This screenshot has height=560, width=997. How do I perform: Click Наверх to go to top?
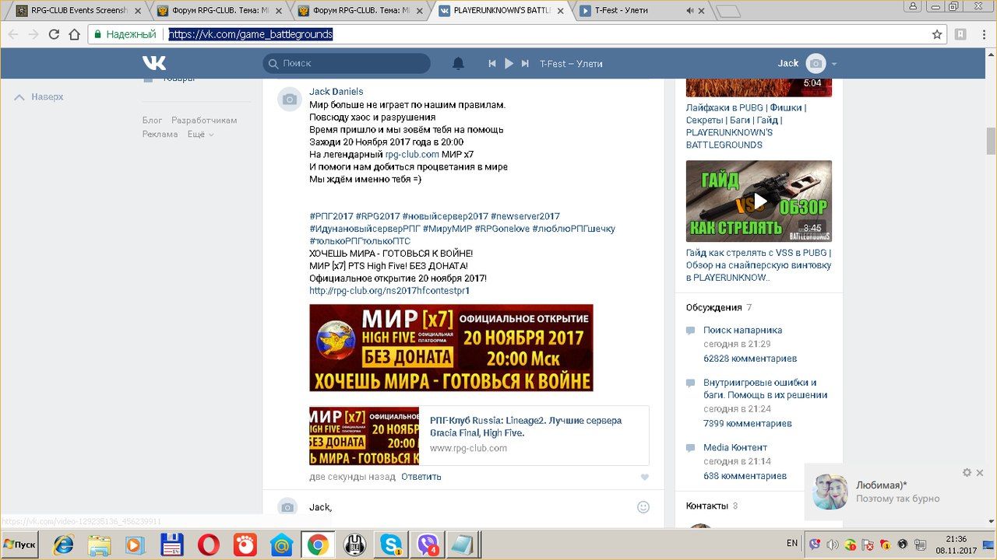(x=40, y=97)
